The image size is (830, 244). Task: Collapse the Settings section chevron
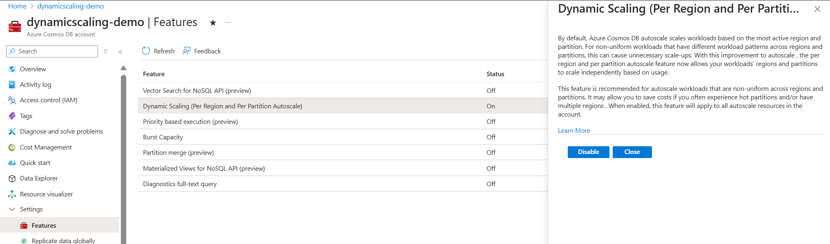coord(12,209)
